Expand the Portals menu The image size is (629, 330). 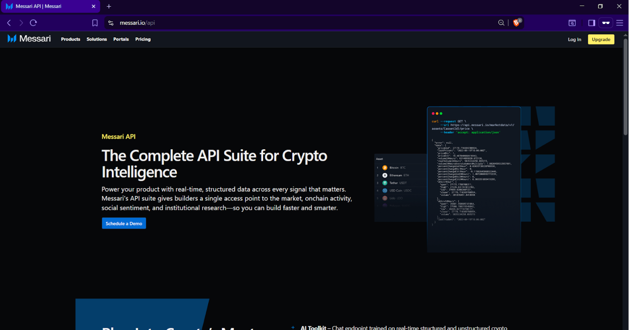(x=121, y=39)
